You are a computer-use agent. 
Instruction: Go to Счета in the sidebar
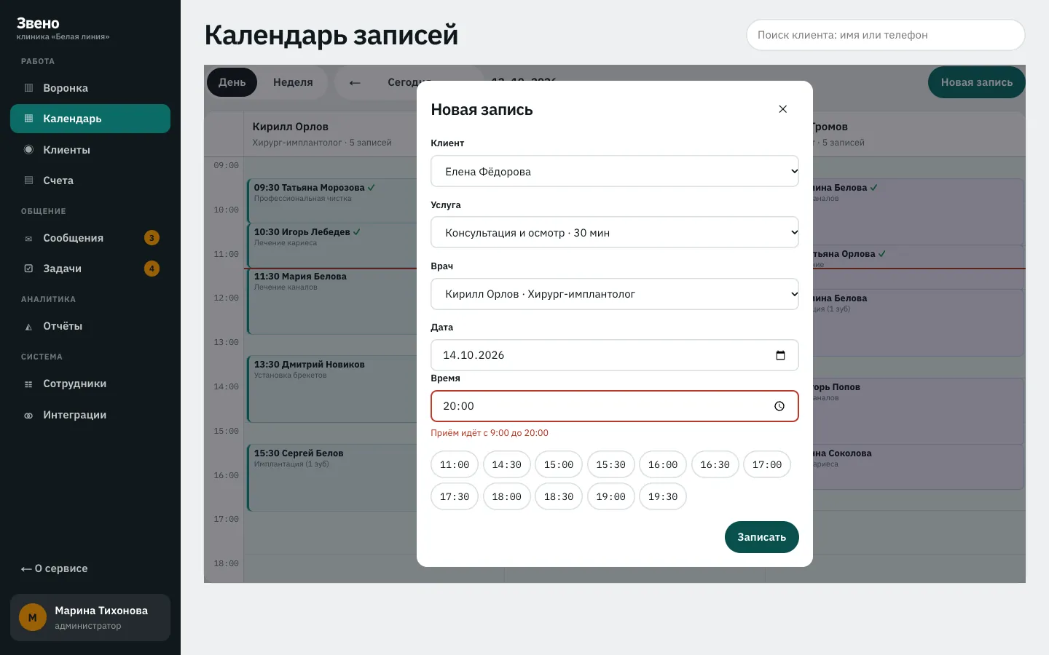pos(90,180)
